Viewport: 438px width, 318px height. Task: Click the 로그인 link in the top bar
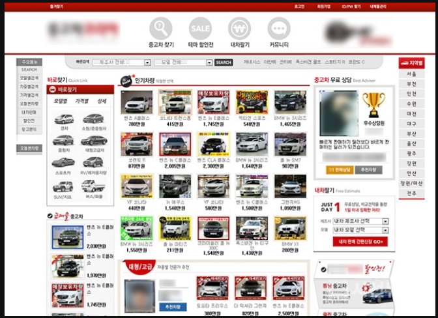299,7
